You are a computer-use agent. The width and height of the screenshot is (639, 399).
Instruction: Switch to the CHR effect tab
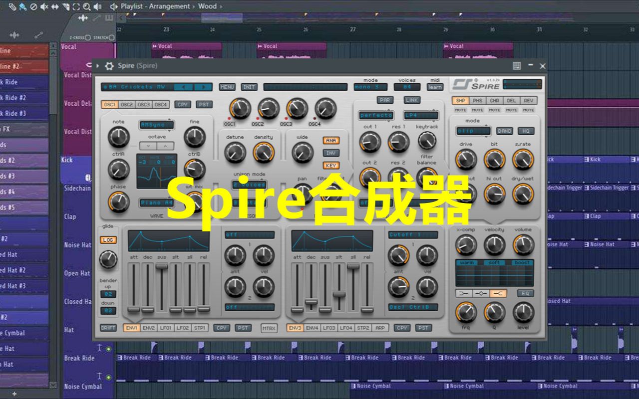click(x=494, y=101)
